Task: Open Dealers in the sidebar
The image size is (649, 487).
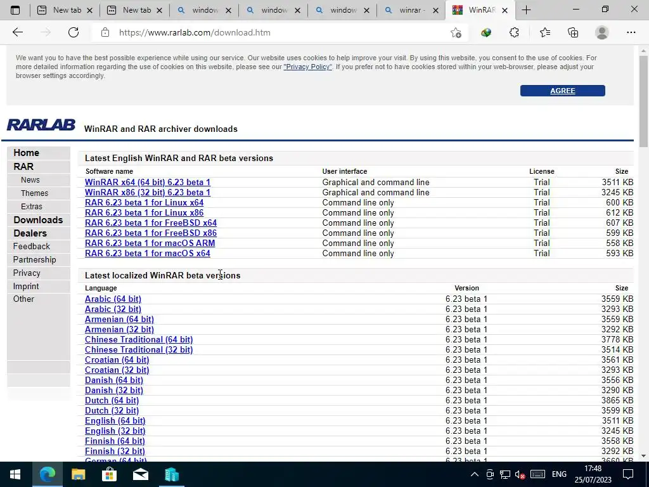Action: point(30,233)
